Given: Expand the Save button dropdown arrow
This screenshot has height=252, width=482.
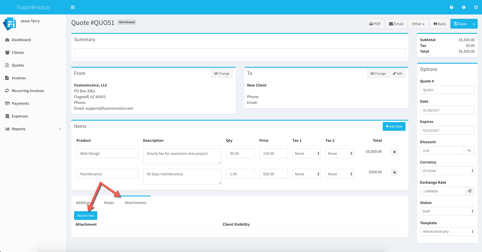Looking at the screenshot, I should click(474, 24).
